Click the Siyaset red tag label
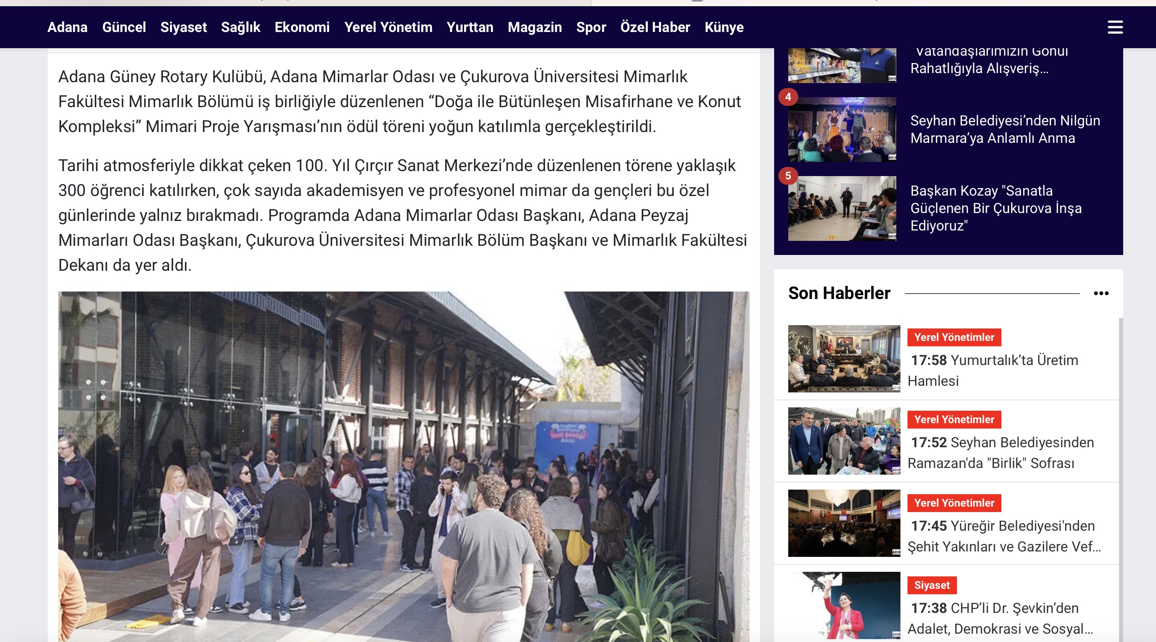 pos(932,585)
